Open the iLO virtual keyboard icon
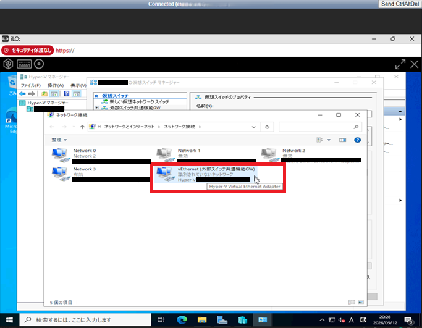 click(x=24, y=64)
